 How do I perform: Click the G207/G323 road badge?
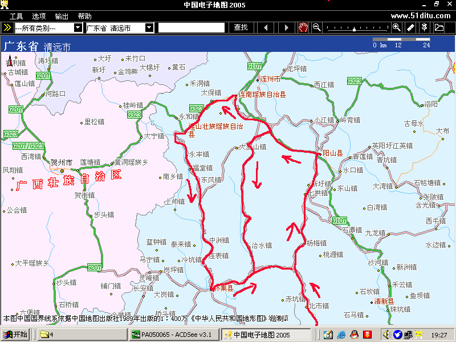(x=28, y=146)
